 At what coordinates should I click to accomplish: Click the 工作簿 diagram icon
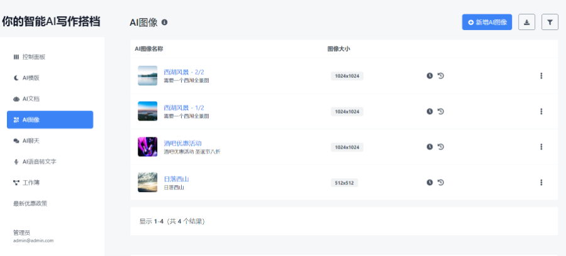16,183
